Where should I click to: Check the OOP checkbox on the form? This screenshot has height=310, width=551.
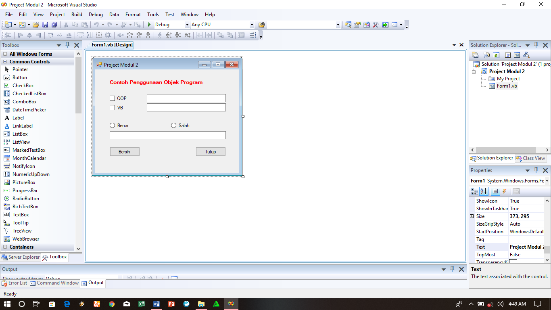112,98
